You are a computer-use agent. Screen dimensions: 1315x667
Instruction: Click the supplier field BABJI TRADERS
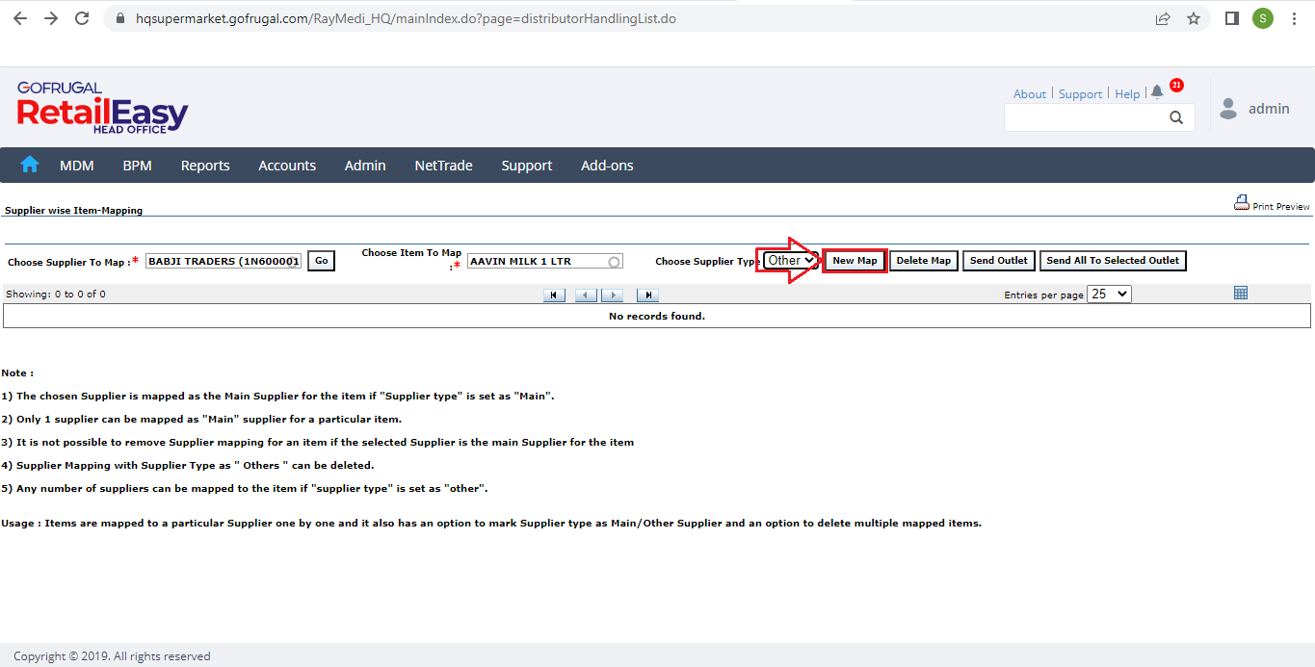pos(224,261)
